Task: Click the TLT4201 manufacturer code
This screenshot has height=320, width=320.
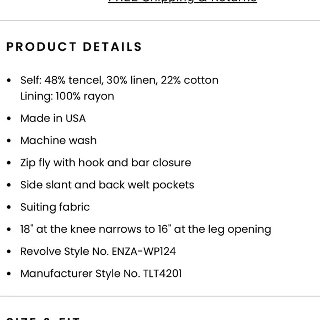Action: 162,274
